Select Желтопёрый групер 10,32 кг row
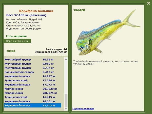The height and width of the screenshot is (114, 152). coord(33,60)
